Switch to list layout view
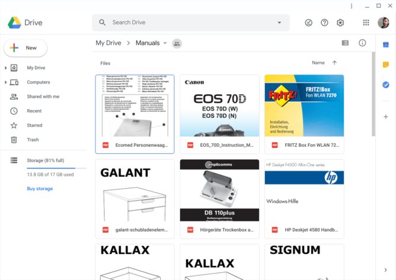The height and width of the screenshot is (280, 396). [345, 43]
